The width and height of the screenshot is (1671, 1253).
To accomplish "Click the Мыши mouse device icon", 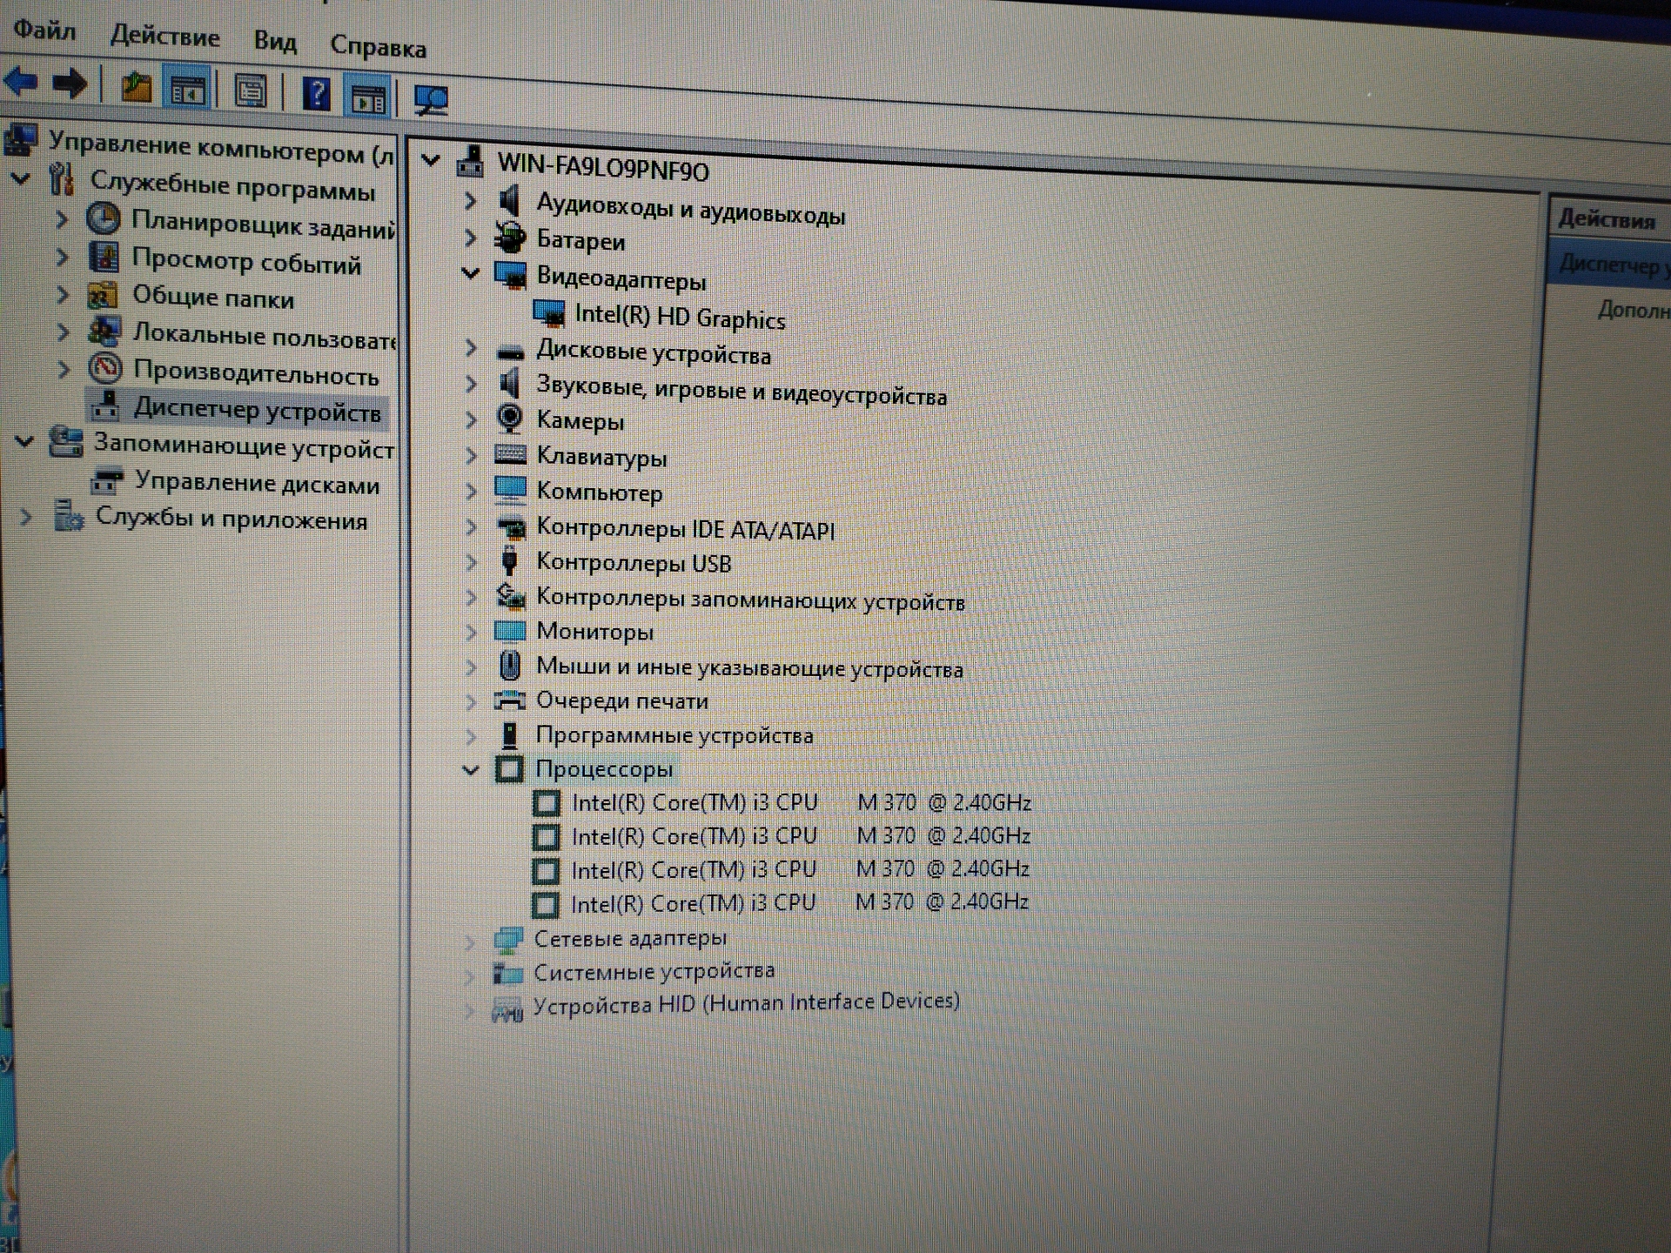I will tap(510, 666).
